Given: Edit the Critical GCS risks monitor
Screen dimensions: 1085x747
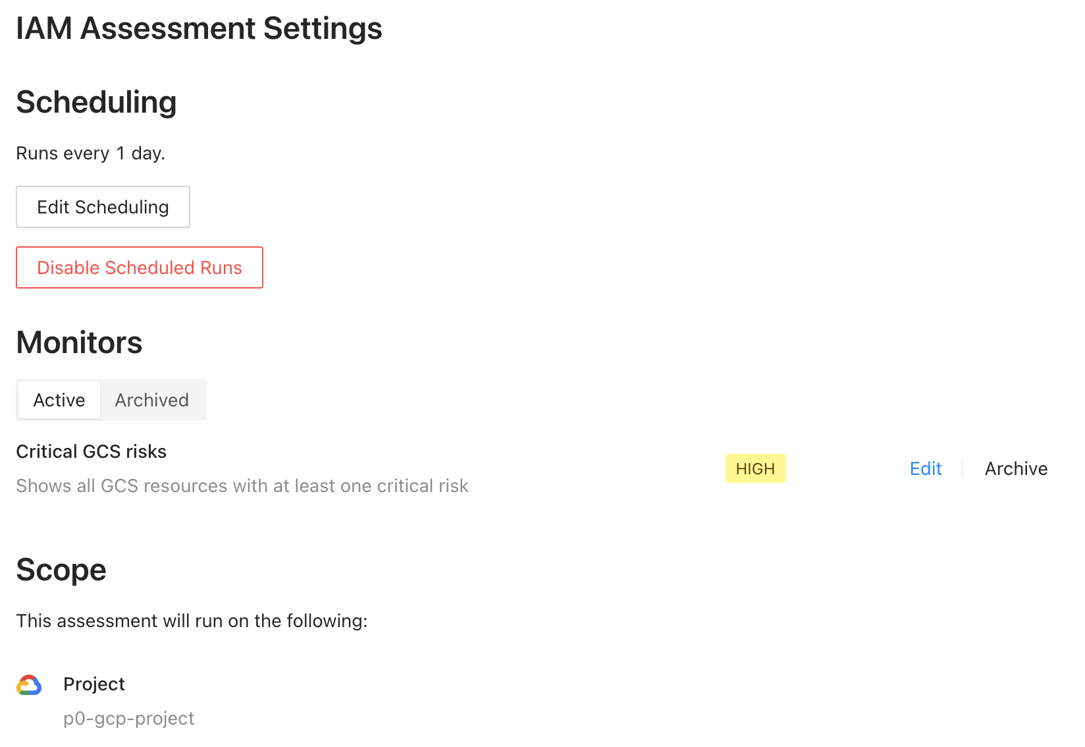Looking at the screenshot, I should click(x=925, y=468).
